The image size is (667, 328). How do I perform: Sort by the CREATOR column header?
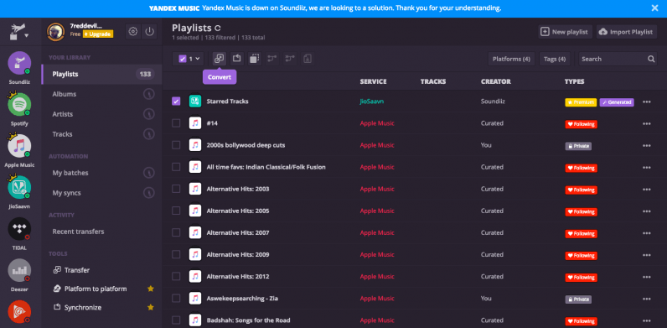(x=495, y=81)
